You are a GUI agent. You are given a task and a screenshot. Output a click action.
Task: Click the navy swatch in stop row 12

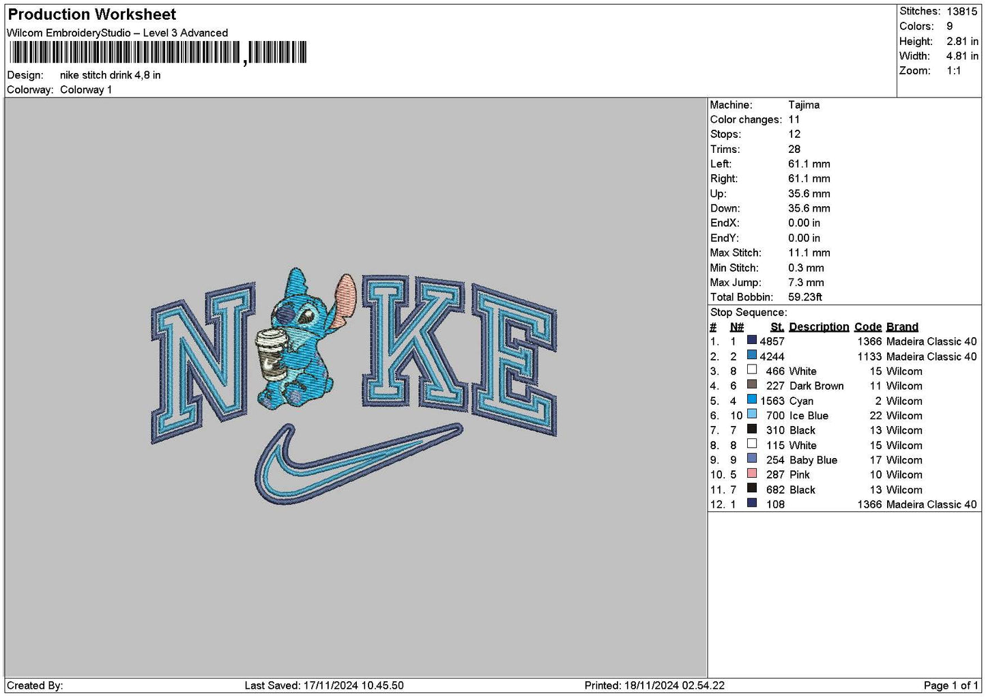point(751,503)
